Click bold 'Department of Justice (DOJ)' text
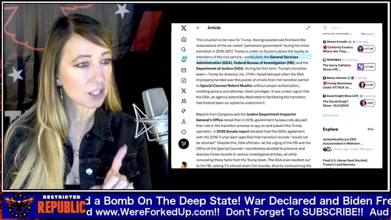This screenshot has height=220, width=391. click(220, 68)
